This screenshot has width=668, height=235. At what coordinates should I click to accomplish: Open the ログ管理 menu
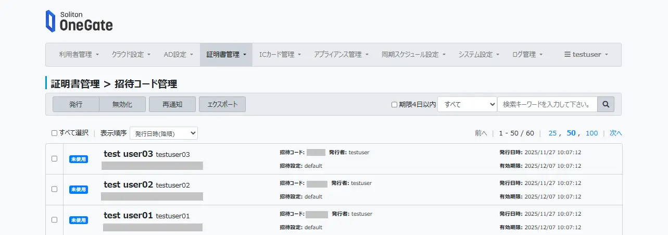point(527,55)
